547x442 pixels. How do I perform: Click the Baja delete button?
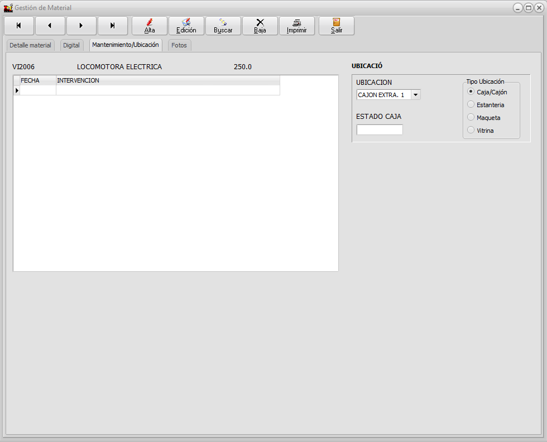pyautogui.click(x=260, y=26)
